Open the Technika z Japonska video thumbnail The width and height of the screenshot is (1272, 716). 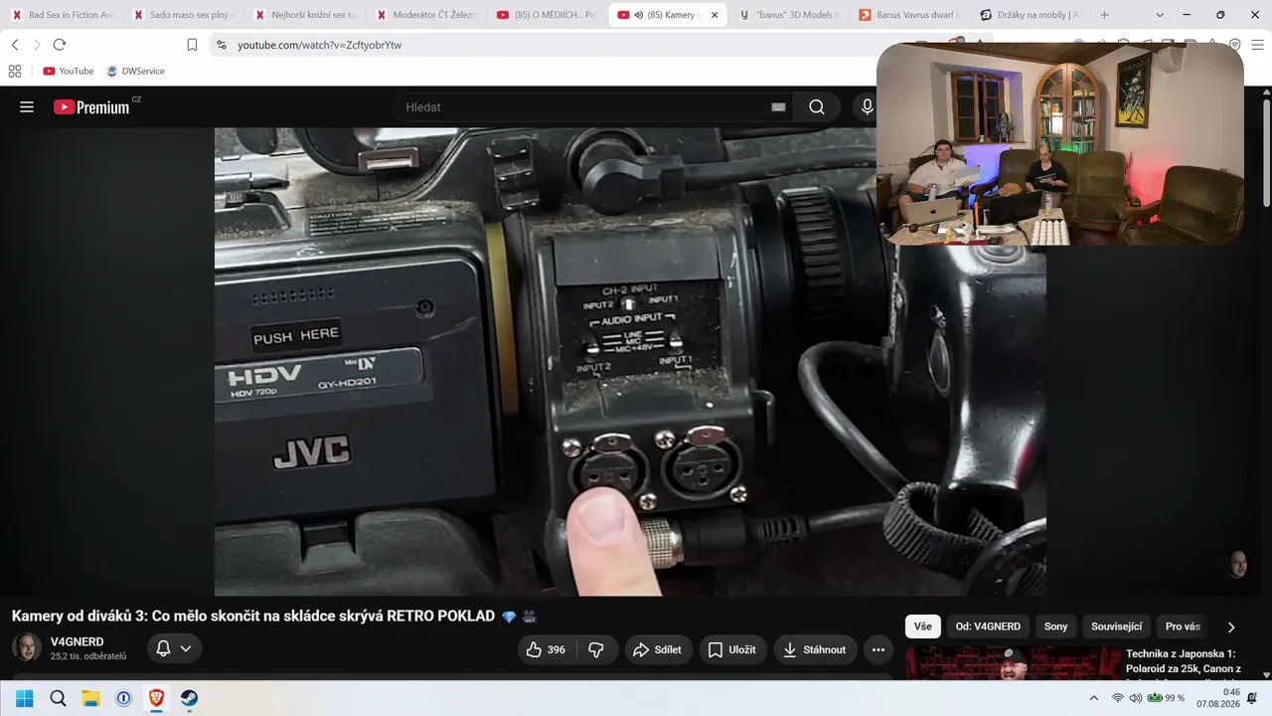click(x=1012, y=663)
